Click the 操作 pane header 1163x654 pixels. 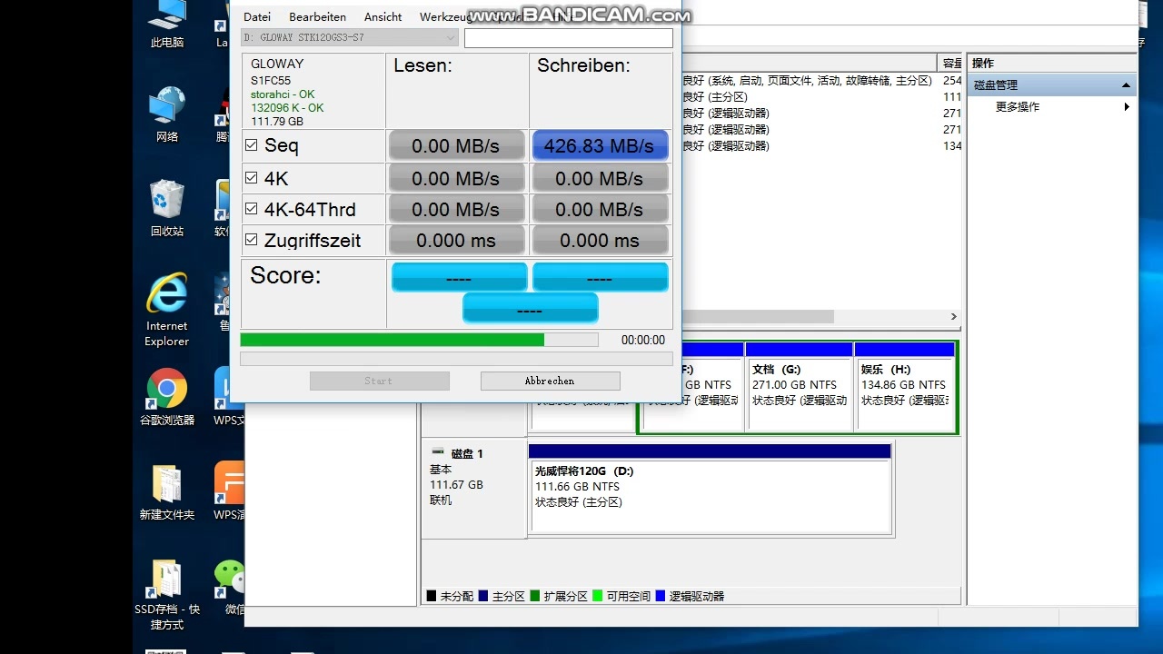click(1052, 63)
